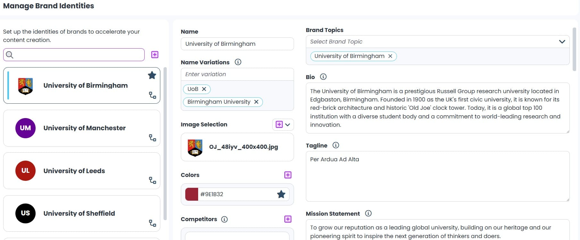Click the US avatar of University of Sheffield
Image resolution: width=580 pixels, height=240 pixels.
coord(25,213)
